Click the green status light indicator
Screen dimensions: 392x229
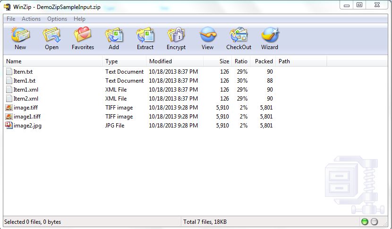365,221
